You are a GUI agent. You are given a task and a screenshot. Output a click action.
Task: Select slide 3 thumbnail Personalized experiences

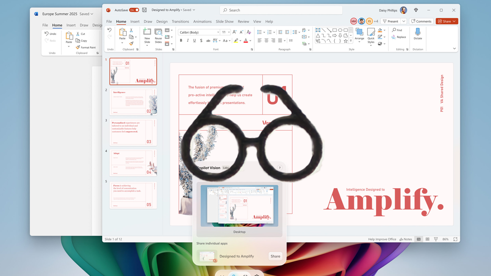point(133,132)
